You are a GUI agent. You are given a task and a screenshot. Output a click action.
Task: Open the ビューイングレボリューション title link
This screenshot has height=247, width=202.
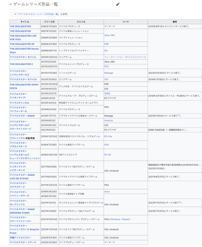pos(25,155)
